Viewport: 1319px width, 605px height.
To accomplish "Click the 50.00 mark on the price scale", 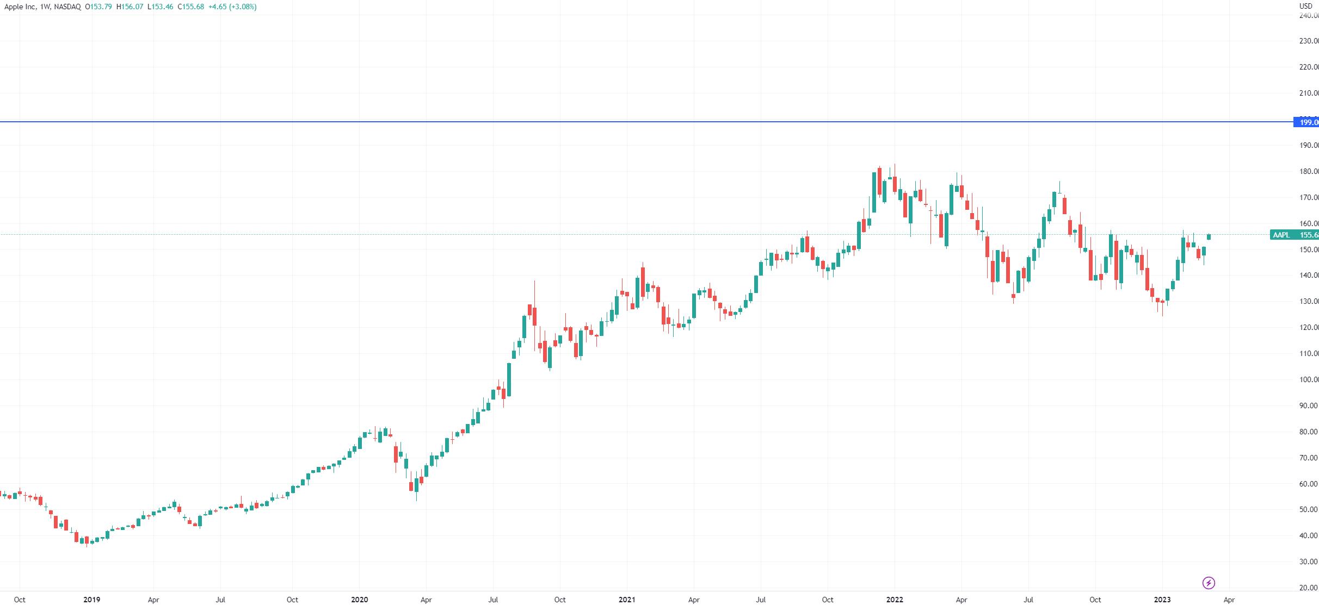I will click(x=1308, y=509).
